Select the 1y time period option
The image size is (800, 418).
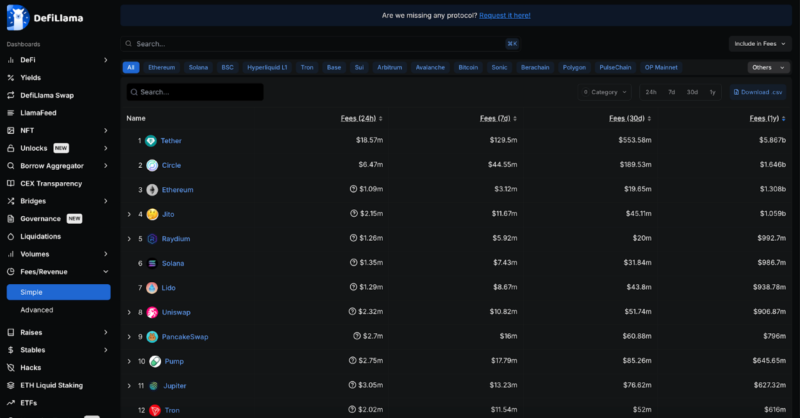713,92
